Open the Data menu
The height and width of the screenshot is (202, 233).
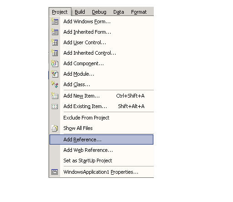(x=119, y=12)
